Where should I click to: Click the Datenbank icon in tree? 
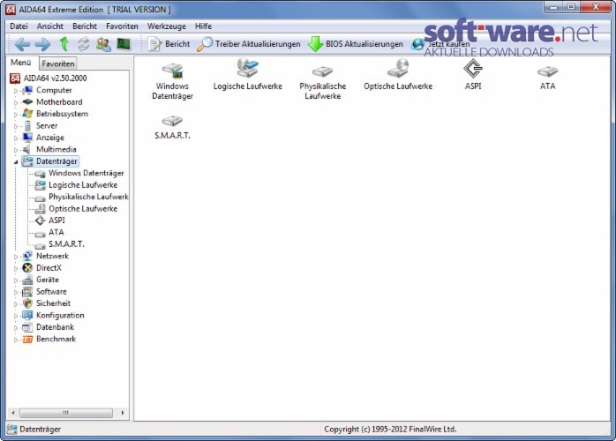[27, 327]
